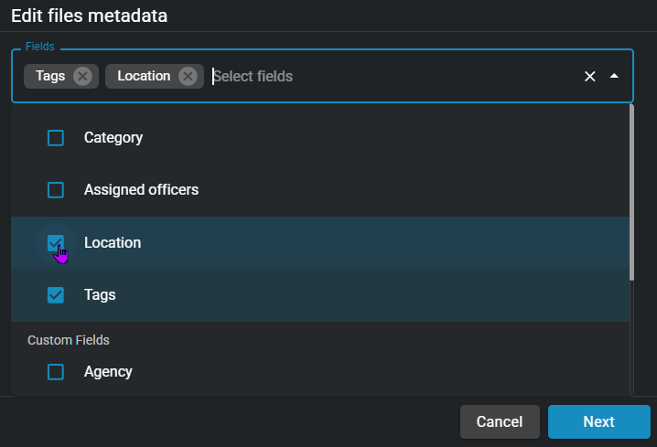Screen dimensions: 657x447
Task: Click the Location chip label
Action: (x=144, y=76)
